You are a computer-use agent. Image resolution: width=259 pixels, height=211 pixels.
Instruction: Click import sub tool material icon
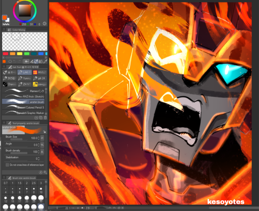[x=36, y=117]
